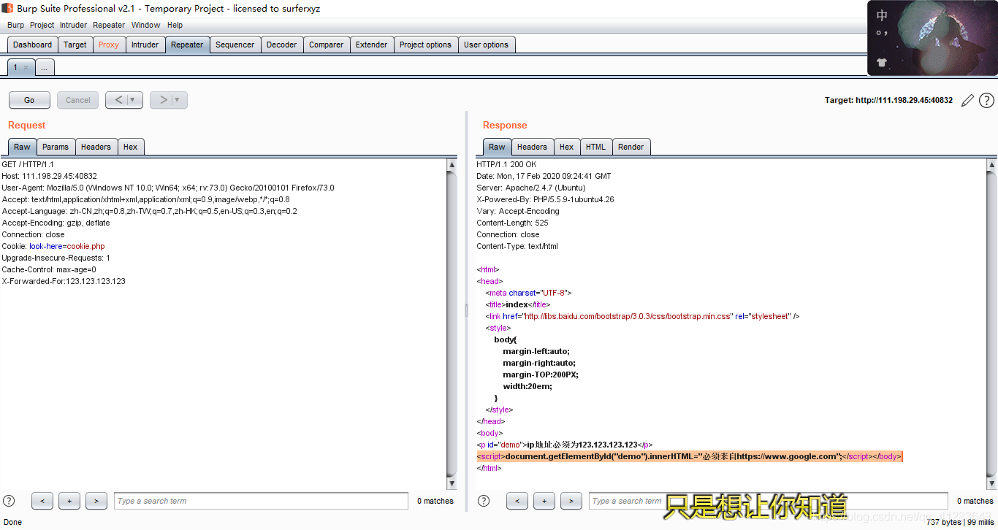998x530 pixels.
Task: Click the Cancel button
Action: [78, 100]
